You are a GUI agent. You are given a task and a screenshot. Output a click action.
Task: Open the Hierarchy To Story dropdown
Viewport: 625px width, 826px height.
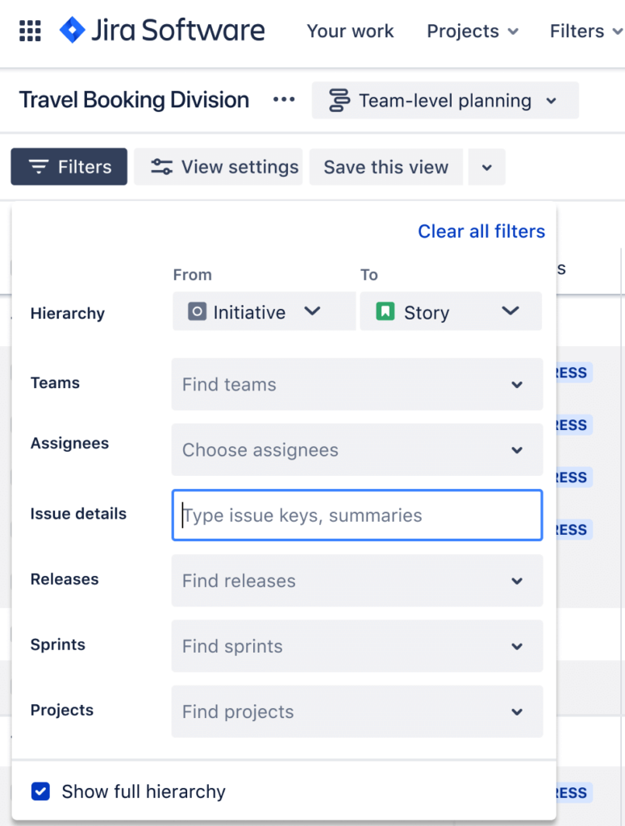(451, 311)
